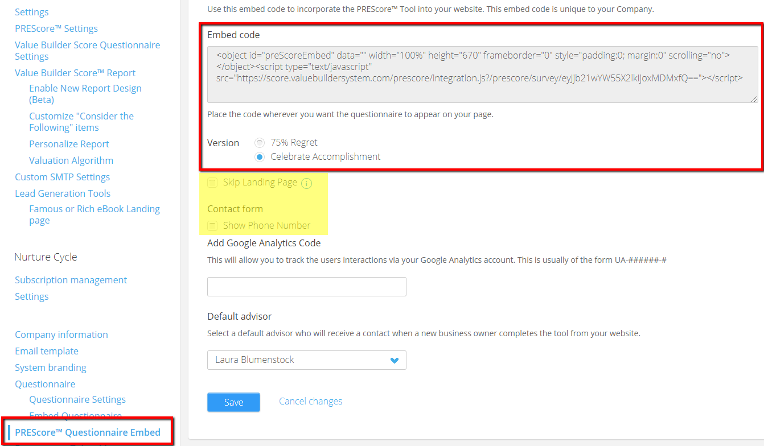The image size is (764, 446).
Task: Open PREScore™ Settings in the sidebar
Action: (56, 28)
